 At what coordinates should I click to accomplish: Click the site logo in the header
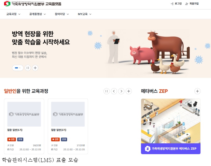coord(32,4)
